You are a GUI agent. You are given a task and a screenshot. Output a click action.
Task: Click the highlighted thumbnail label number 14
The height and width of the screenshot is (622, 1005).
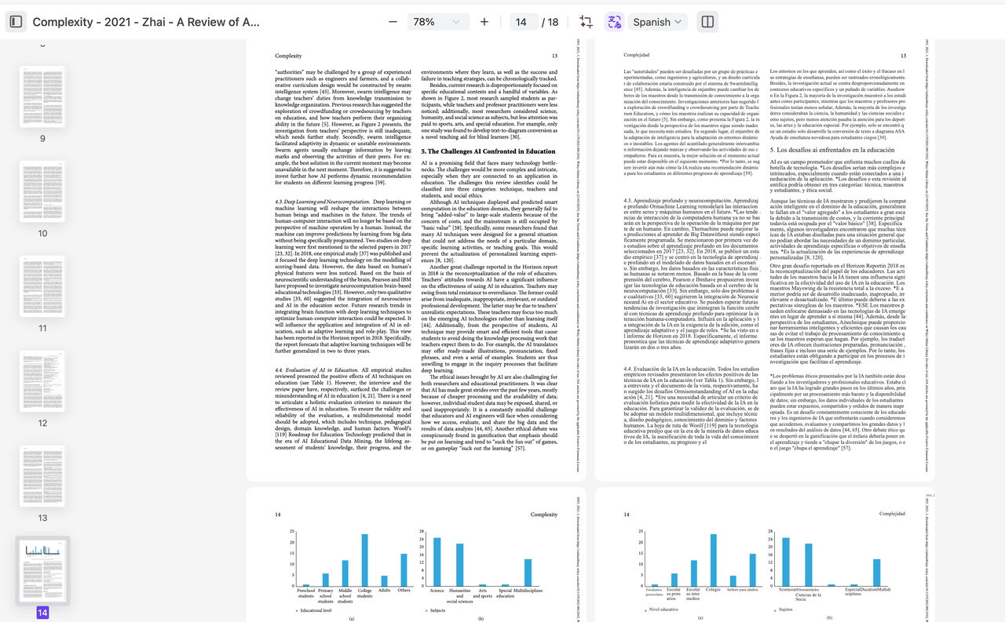point(42,613)
